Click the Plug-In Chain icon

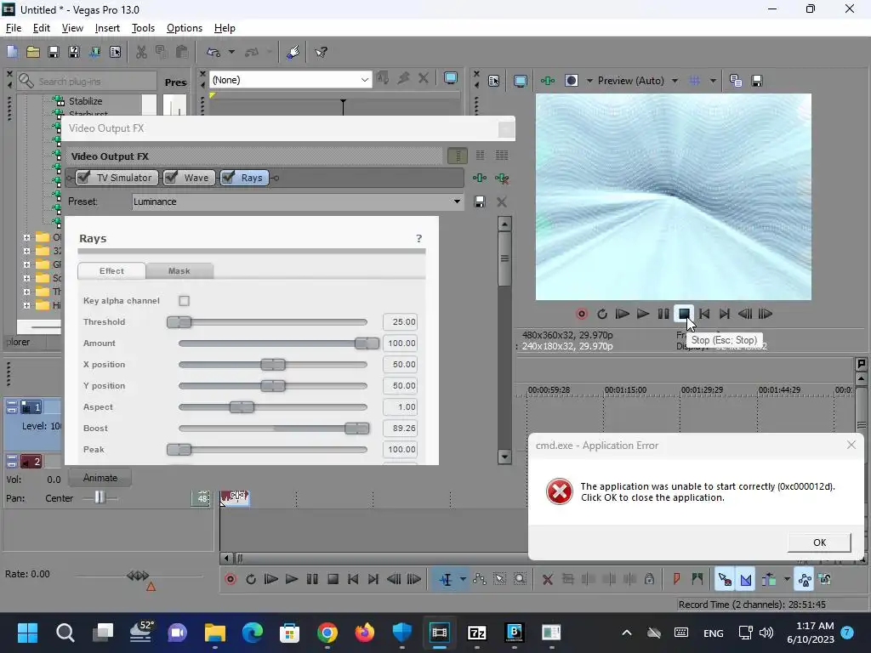click(480, 179)
